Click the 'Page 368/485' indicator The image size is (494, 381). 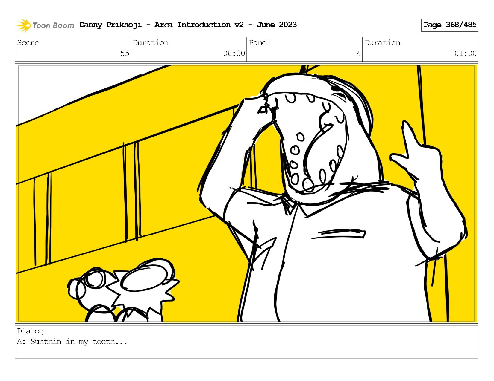[450, 25]
